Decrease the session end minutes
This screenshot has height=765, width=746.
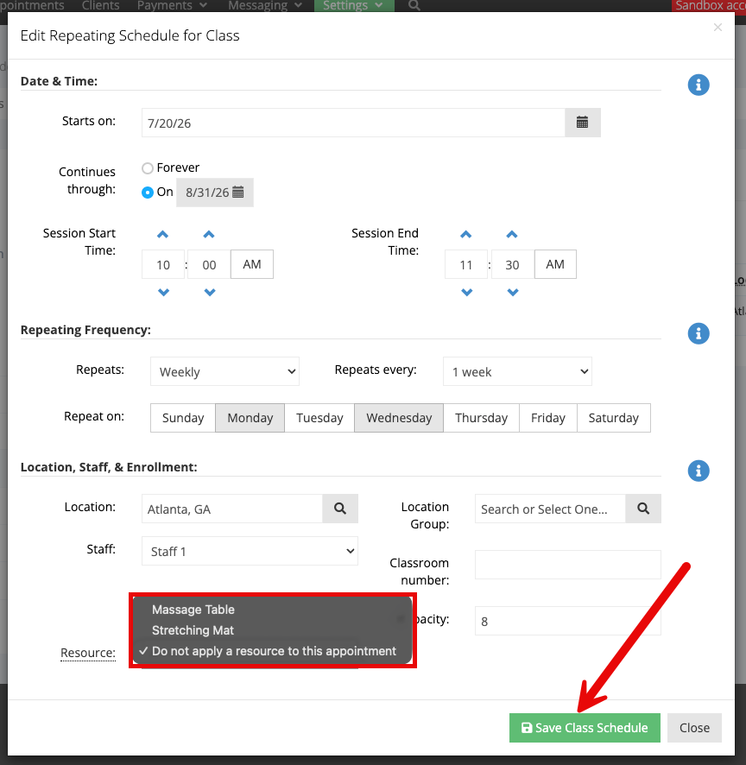[513, 292]
